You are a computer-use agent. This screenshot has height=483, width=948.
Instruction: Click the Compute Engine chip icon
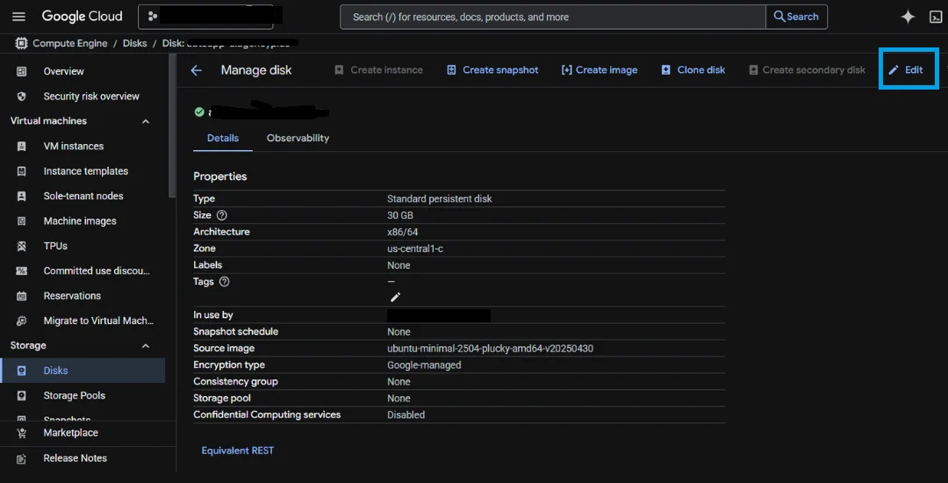(21, 44)
